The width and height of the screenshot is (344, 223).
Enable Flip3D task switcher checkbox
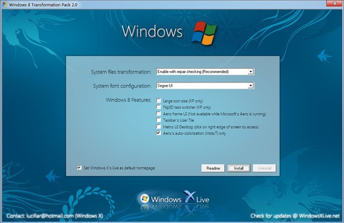click(158, 107)
